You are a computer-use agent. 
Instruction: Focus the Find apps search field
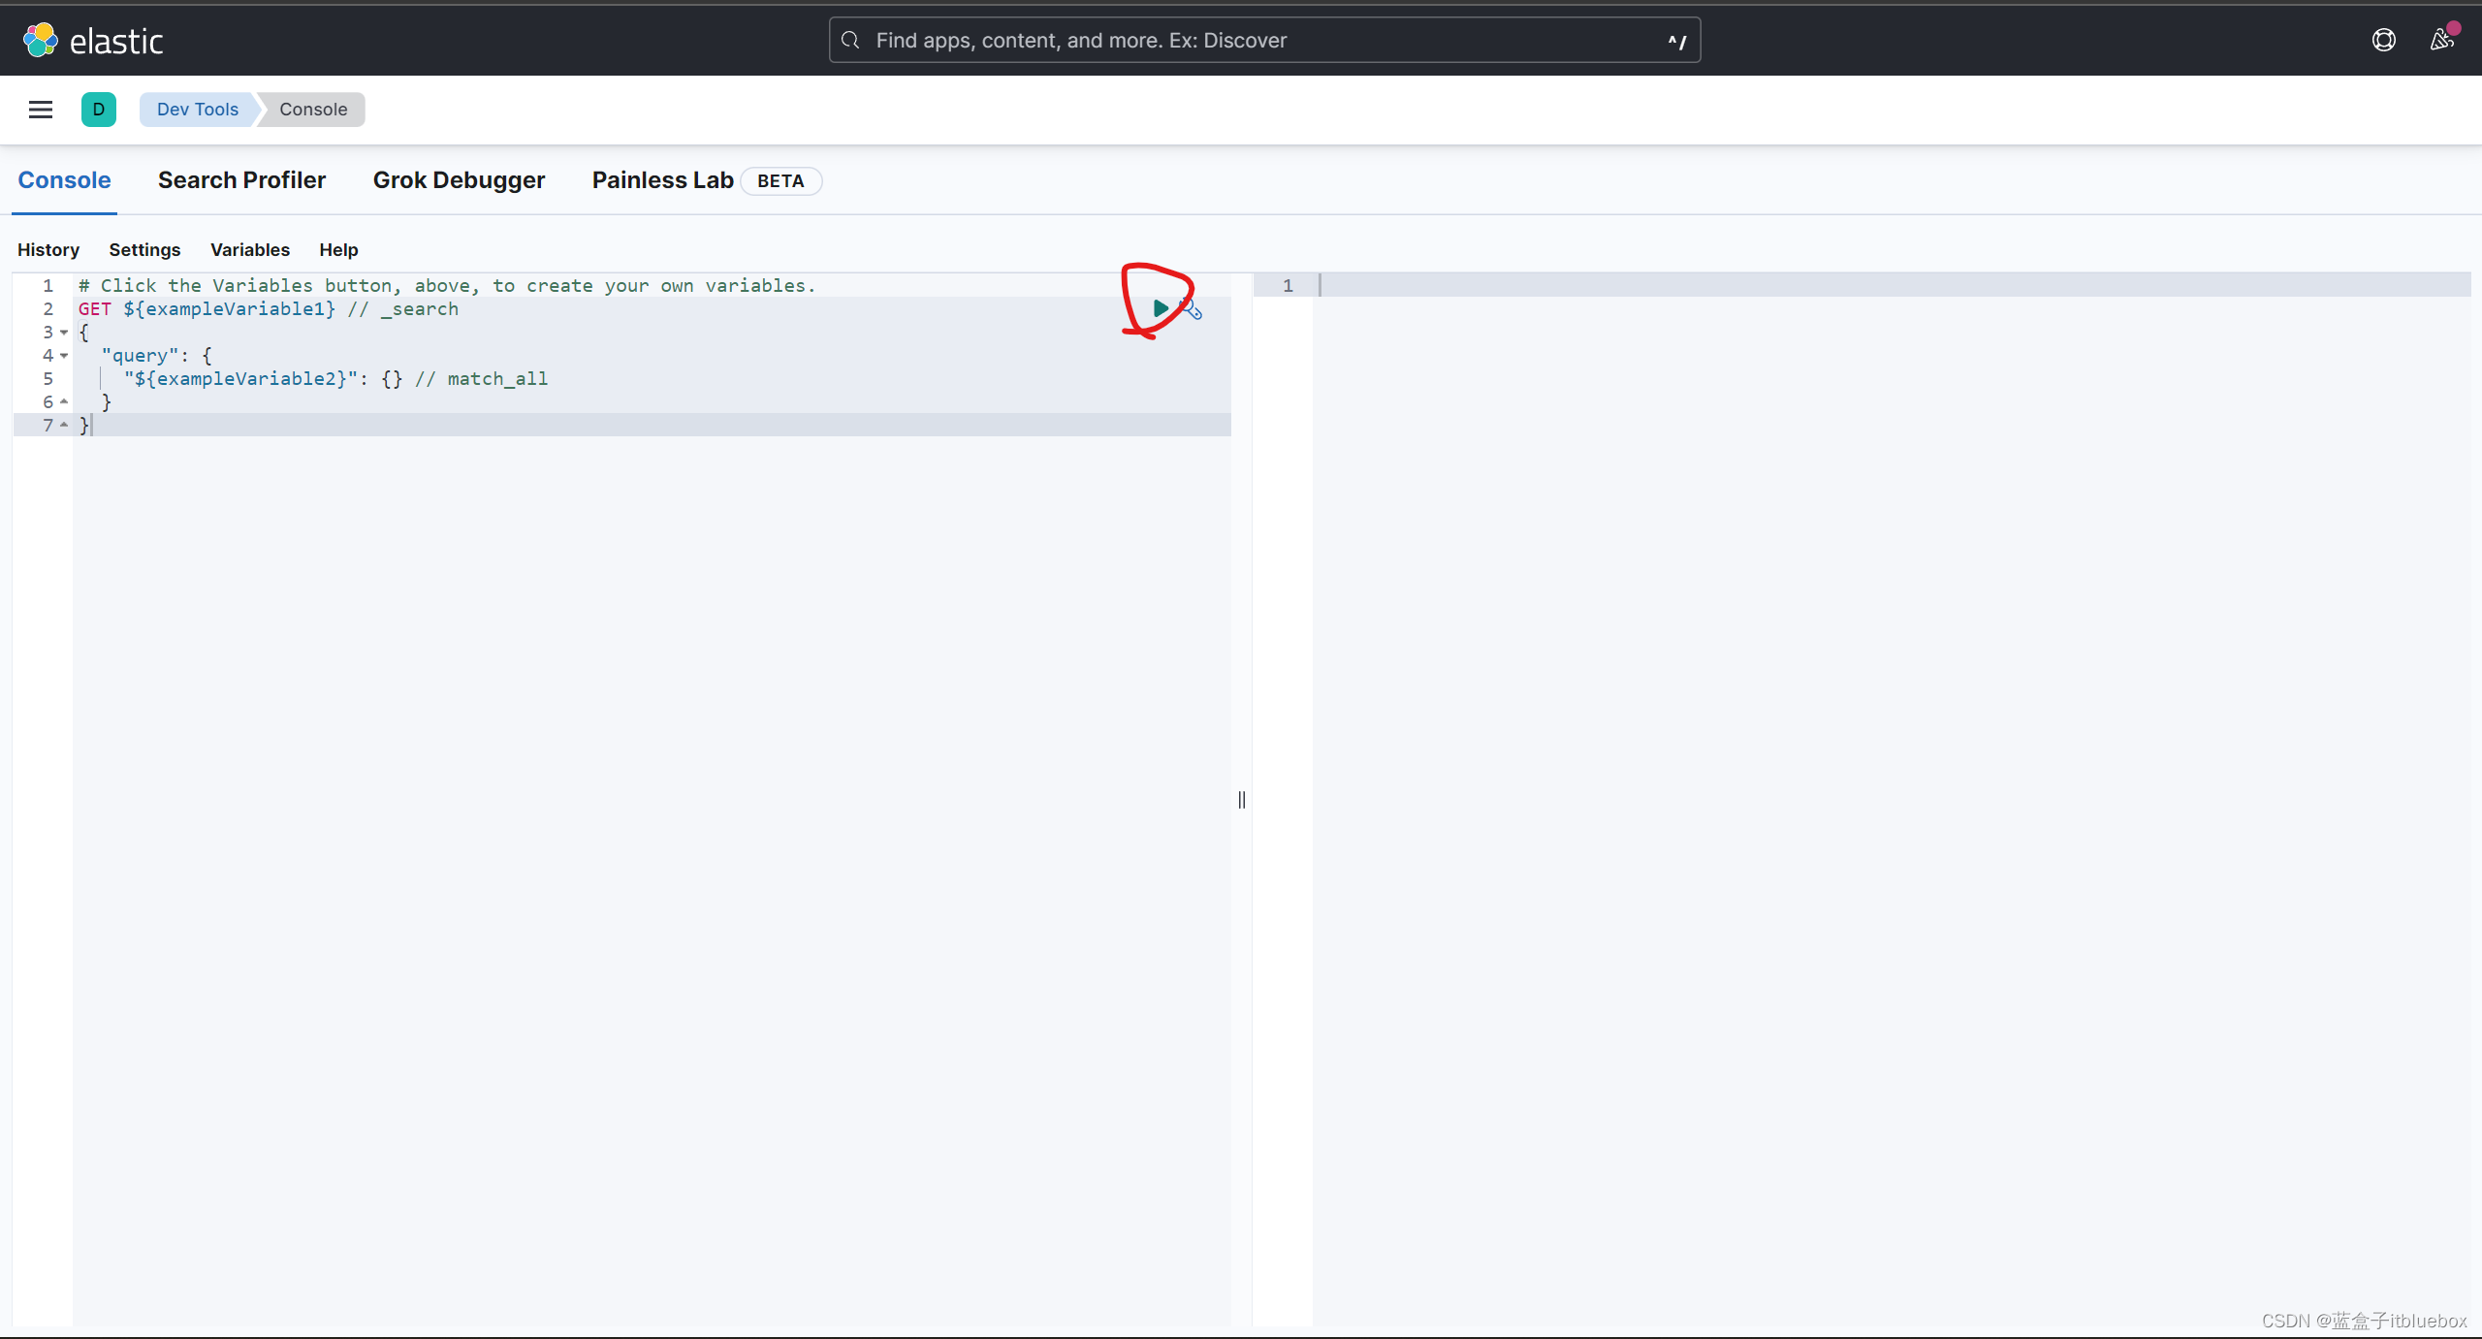1260,41
